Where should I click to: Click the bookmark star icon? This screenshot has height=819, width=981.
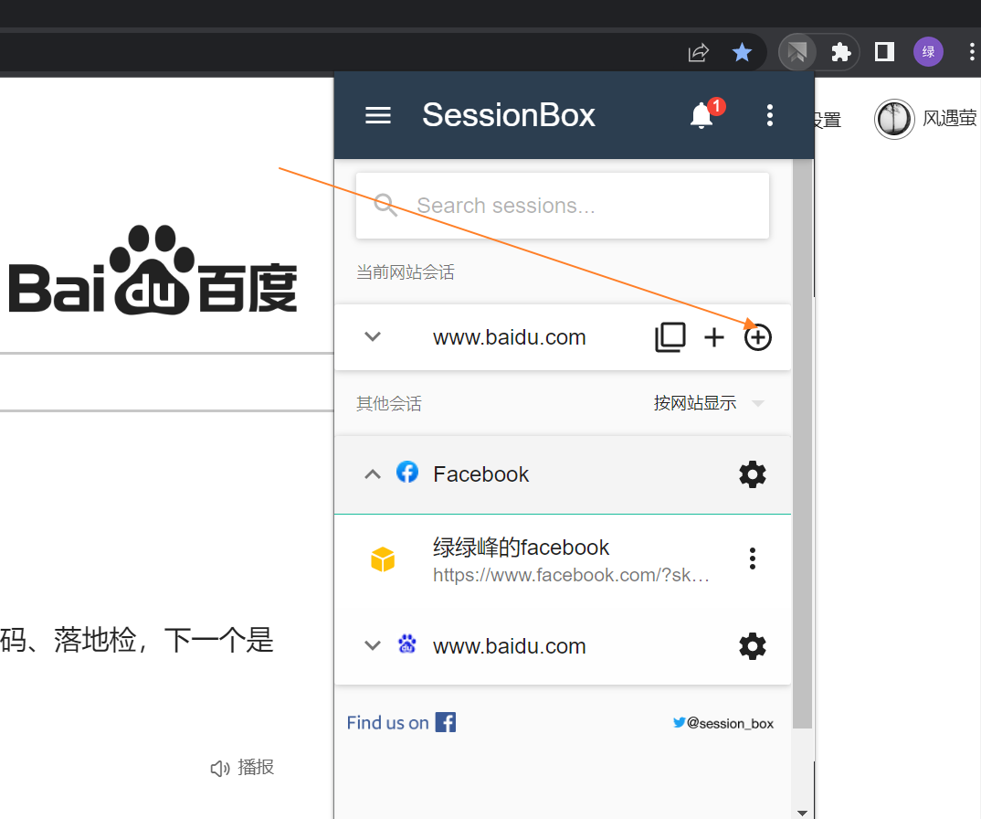click(742, 52)
